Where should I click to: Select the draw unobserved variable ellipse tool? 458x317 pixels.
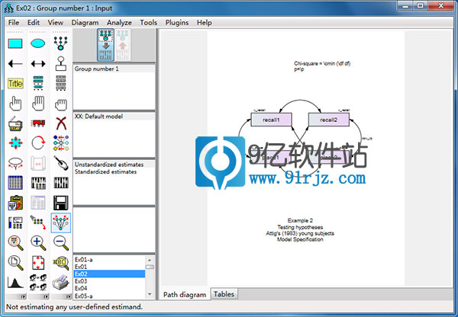tap(38, 43)
